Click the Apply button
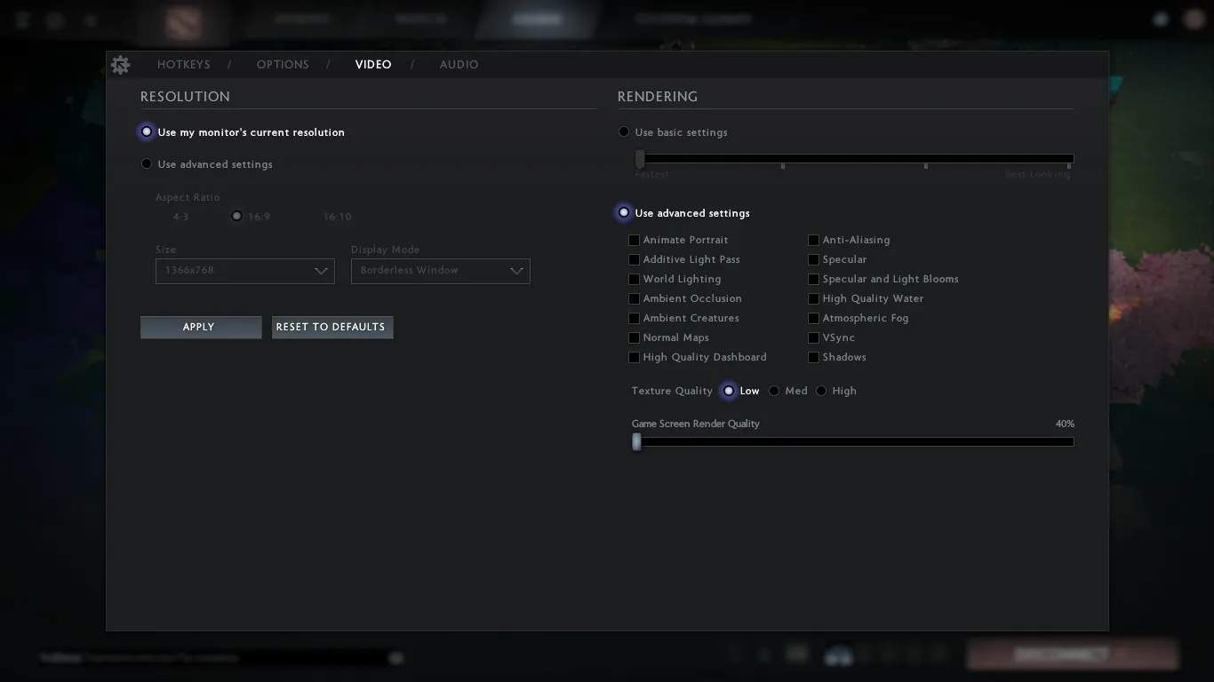 (201, 328)
